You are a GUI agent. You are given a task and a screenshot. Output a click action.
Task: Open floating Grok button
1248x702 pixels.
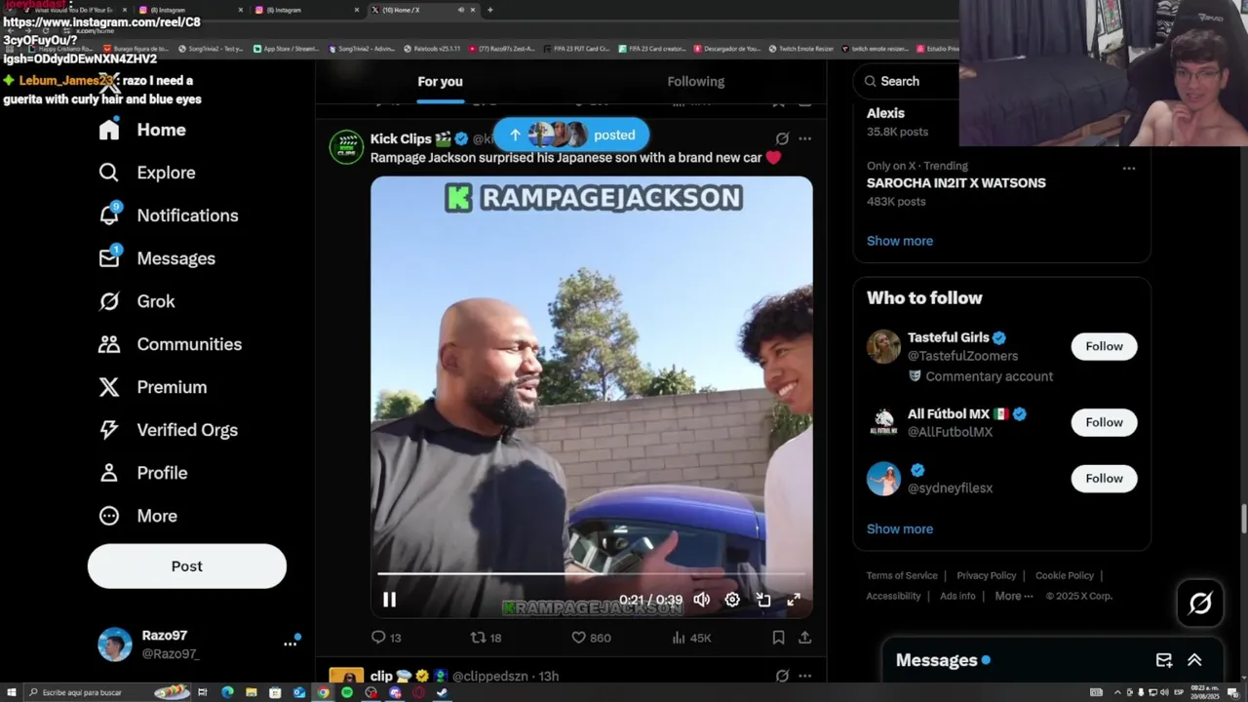coord(1200,604)
